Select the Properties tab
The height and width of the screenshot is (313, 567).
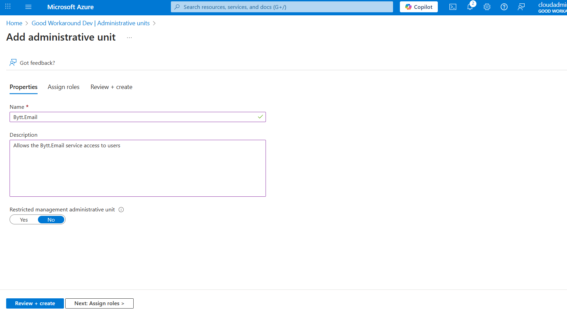[x=24, y=87]
